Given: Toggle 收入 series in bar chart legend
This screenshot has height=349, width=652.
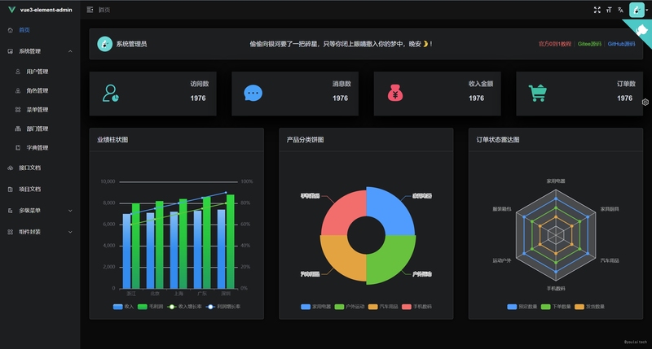Looking at the screenshot, I should pos(124,307).
